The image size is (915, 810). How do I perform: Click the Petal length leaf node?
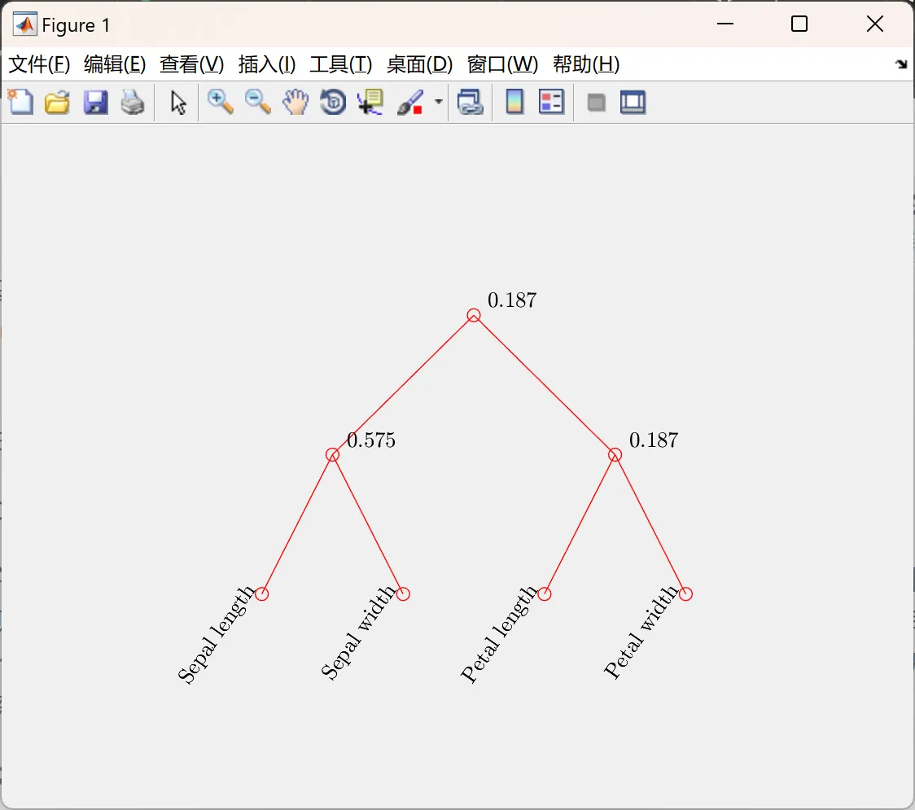coord(545,594)
